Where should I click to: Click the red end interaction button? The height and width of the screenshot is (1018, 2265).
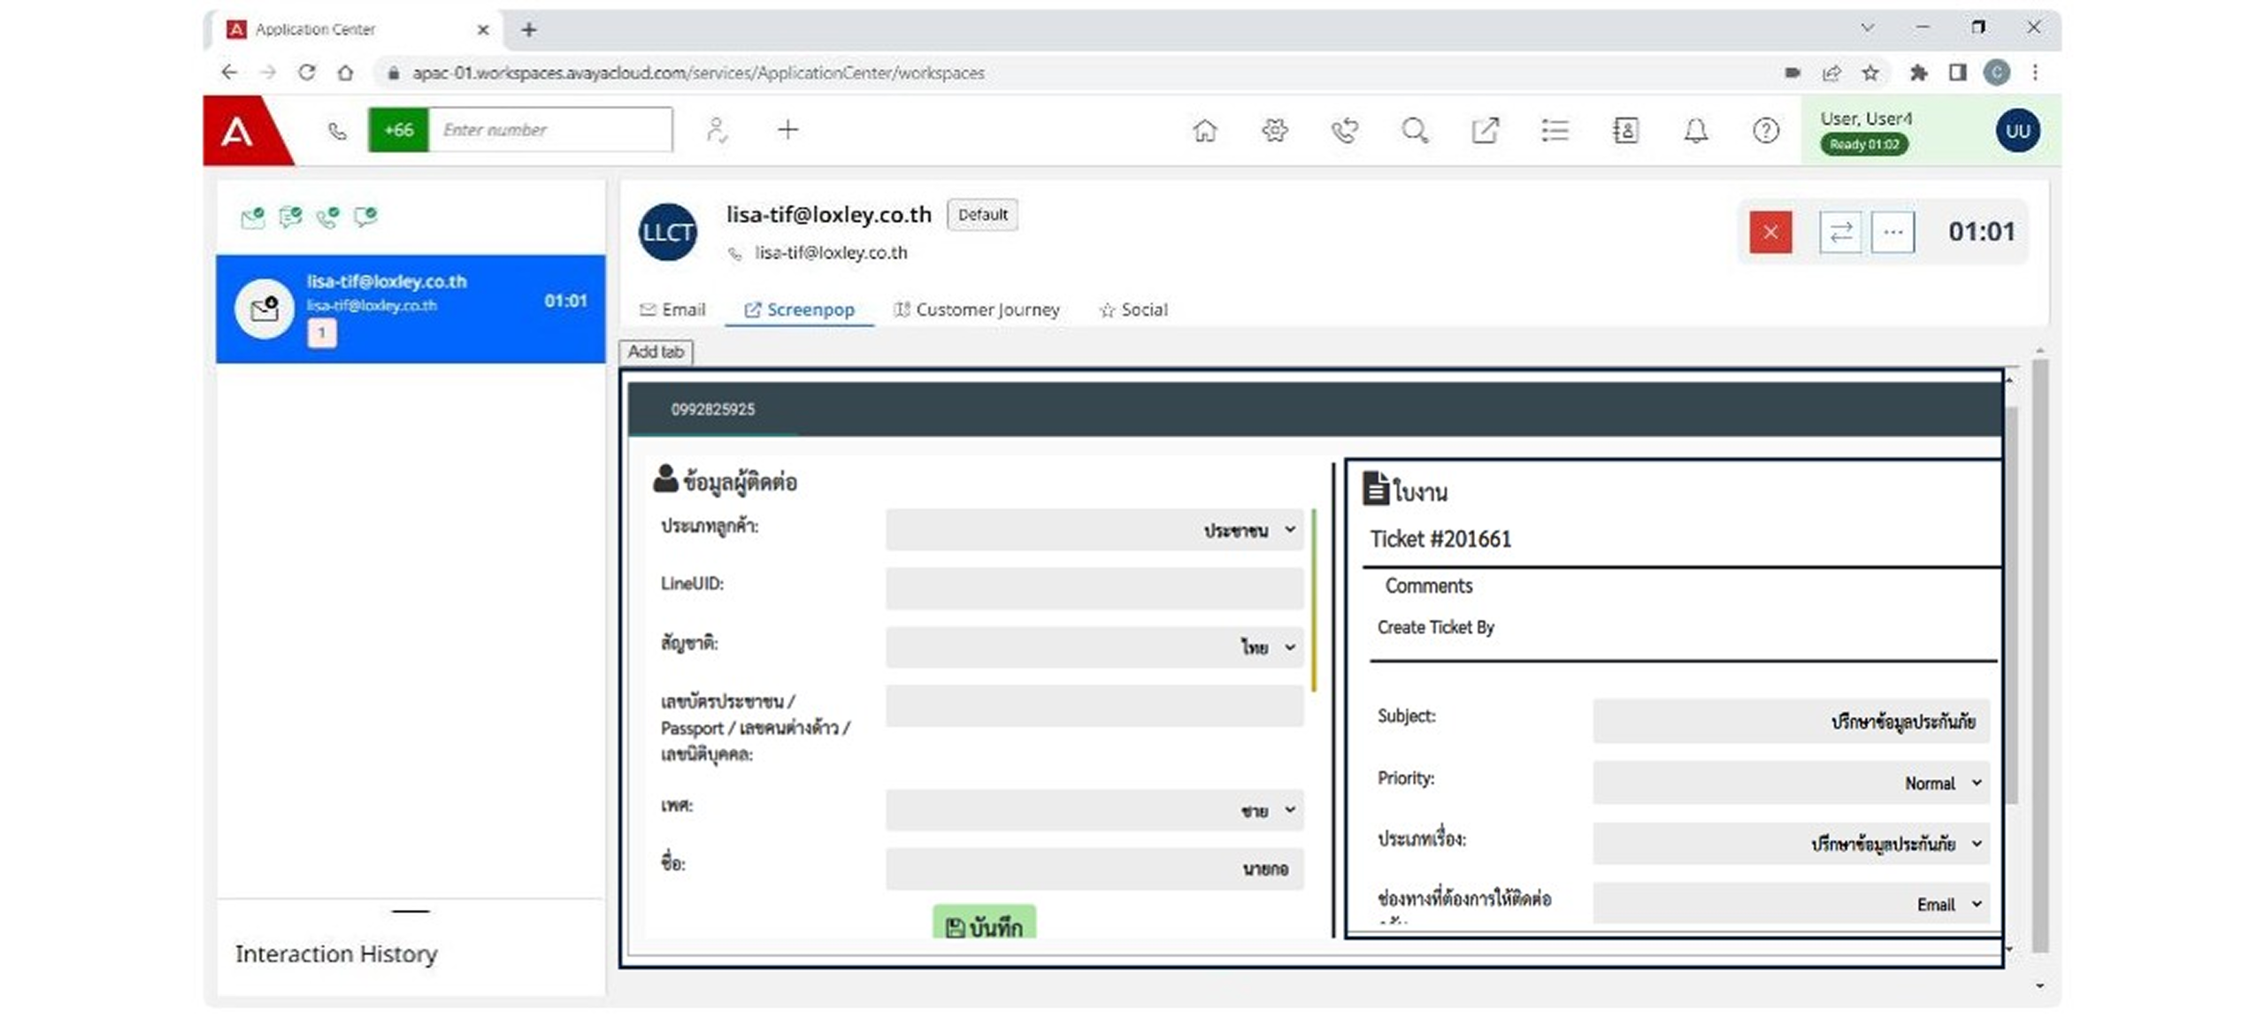(1770, 233)
